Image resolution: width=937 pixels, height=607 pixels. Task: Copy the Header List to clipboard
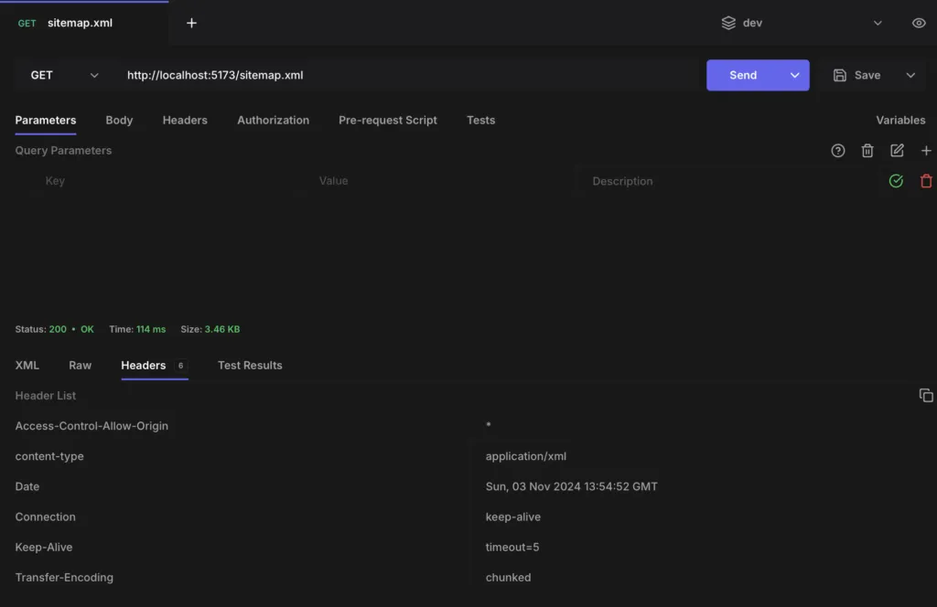click(925, 395)
